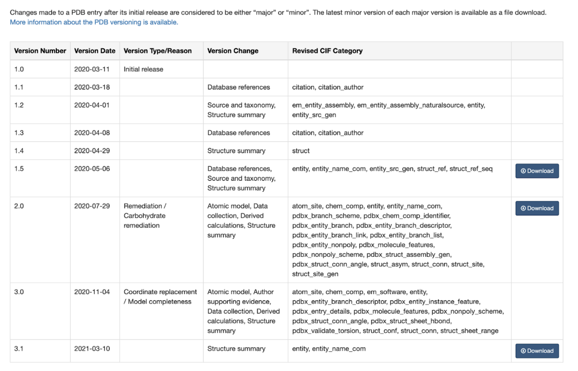Viewport: 578px width, 371px height.
Task: Download the version 1.5 file
Action: (537, 171)
